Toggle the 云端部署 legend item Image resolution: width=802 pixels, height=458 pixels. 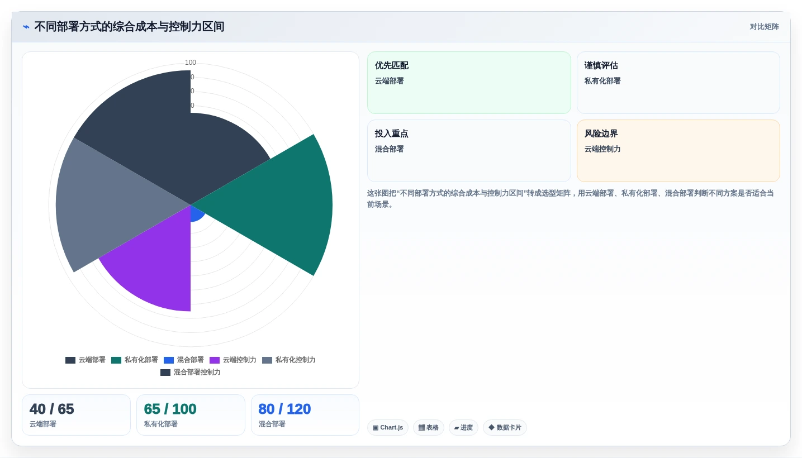click(x=86, y=360)
